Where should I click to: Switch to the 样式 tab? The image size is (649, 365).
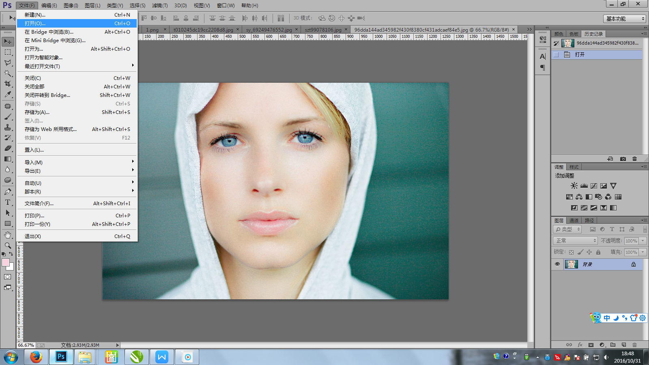(x=574, y=167)
